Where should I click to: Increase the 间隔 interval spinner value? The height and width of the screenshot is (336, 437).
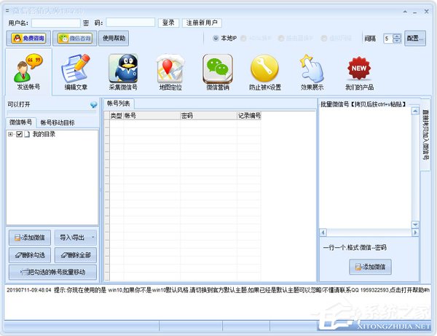(397, 36)
